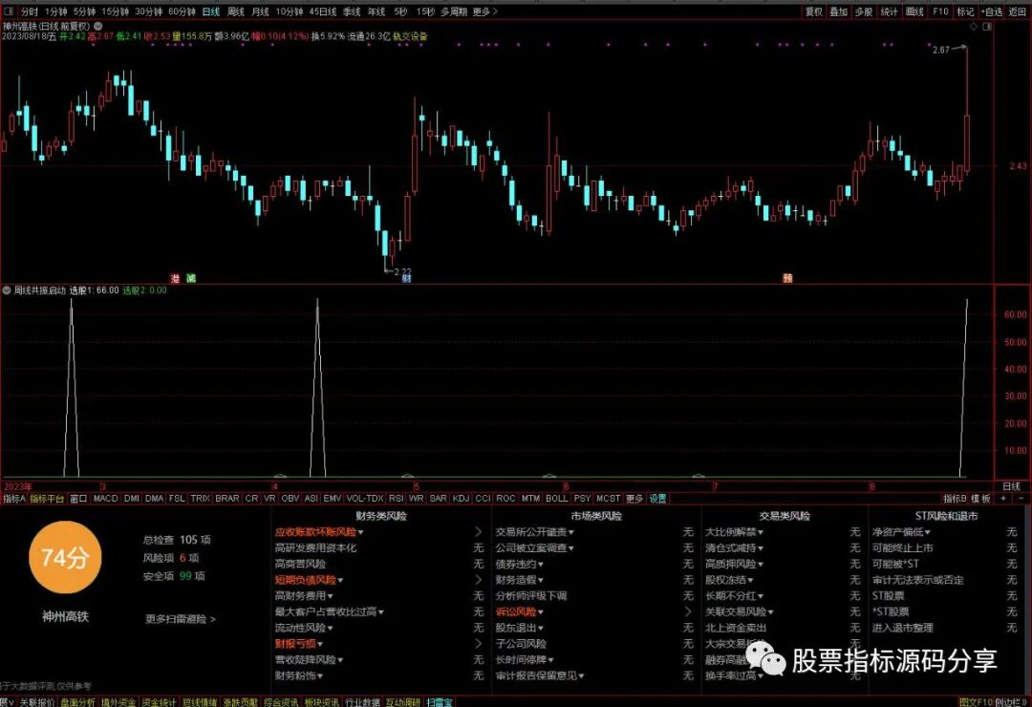Open 设置 on the indicator bar
The width and height of the screenshot is (1032, 707).
pos(658,499)
